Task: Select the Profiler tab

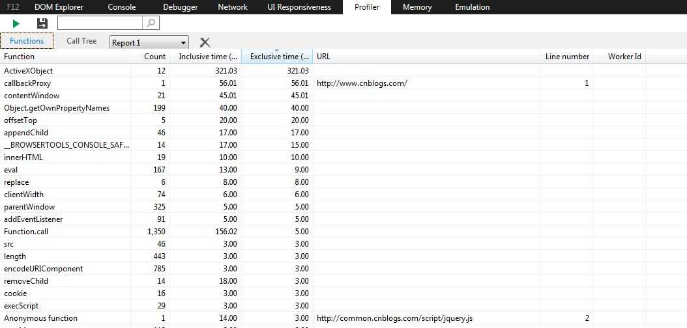Action: 367,7
